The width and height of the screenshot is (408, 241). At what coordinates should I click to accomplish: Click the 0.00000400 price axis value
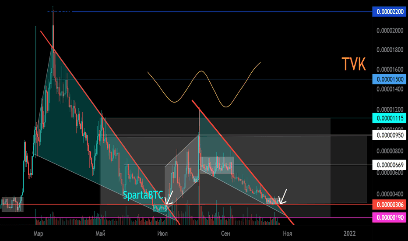[x=390, y=194]
